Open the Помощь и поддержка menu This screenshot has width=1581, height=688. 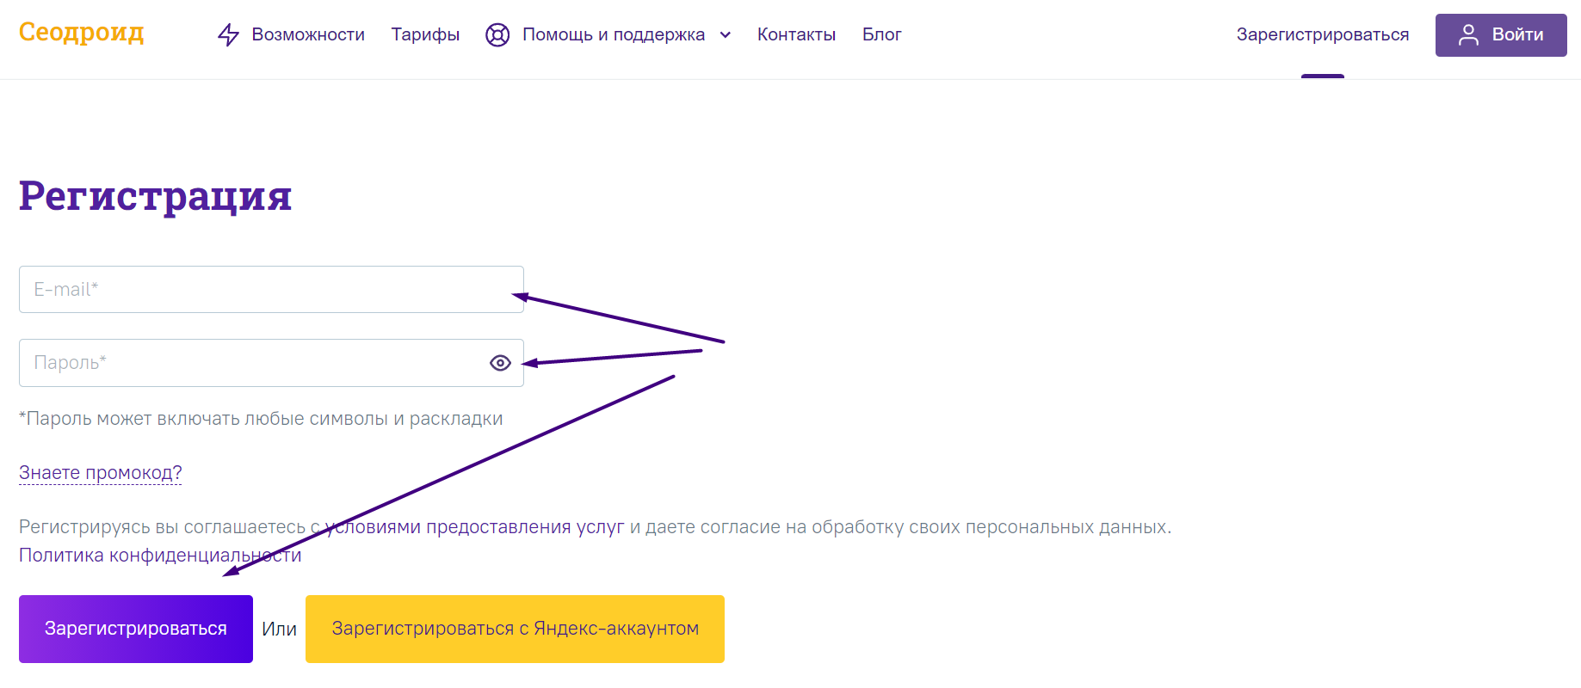pos(614,35)
